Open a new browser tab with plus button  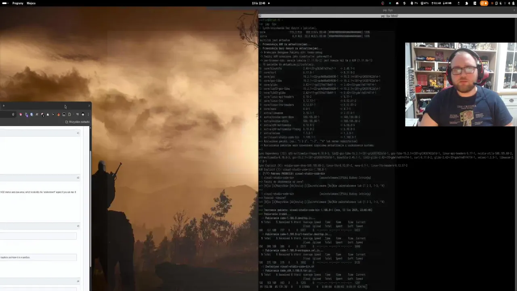coord(4,106)
